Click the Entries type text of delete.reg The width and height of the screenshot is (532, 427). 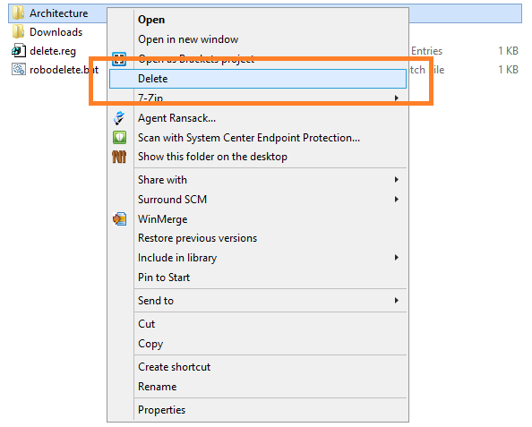[x=426, y=51]
